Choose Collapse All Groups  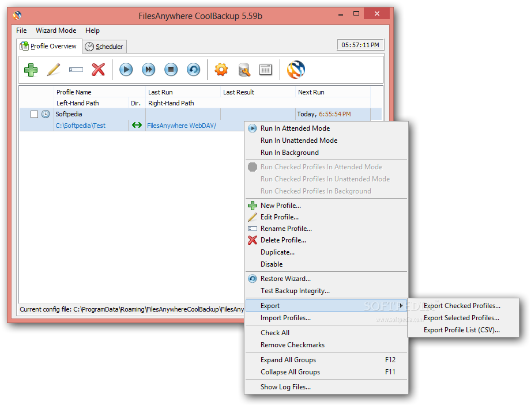(x=326, y=372)
